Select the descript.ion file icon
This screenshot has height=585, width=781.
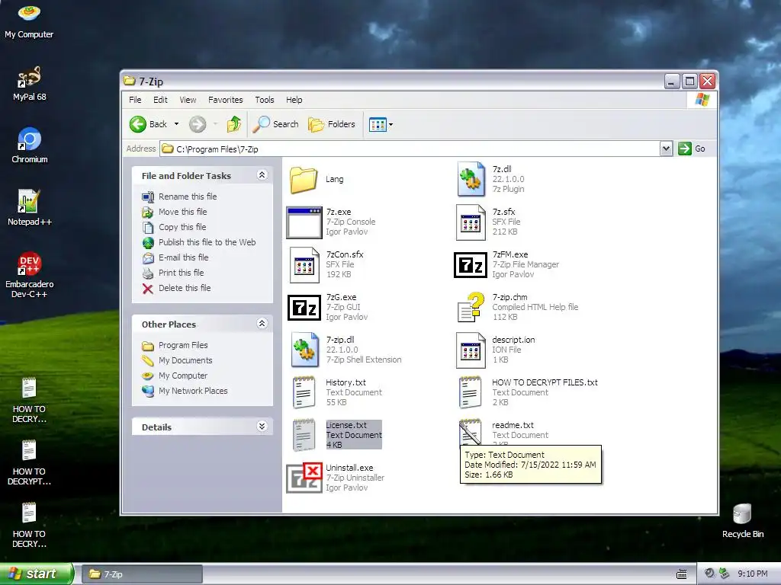[471, 350]
